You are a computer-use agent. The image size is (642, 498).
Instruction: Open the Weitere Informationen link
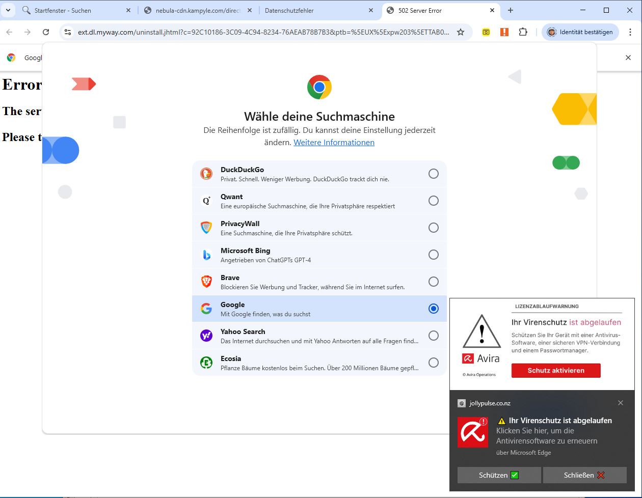334,143
